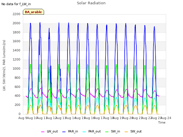Viewport: 183px width, 137px height.
Task: Click the BA_arable site label box
Action: [x=33, y=12]
